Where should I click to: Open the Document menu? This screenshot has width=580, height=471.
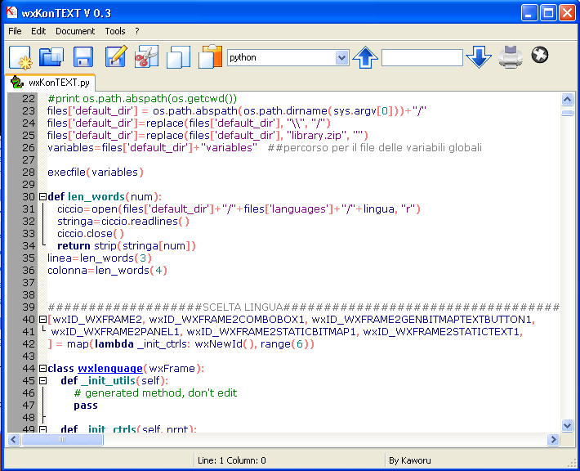pos(75,31)
